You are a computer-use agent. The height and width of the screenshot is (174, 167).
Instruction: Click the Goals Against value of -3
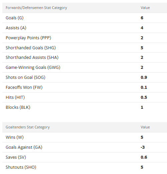click(143, 147)
